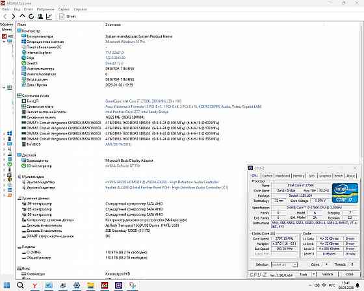The image size is (364, 291).
Task: Expand the shield security node arrow in sidebar
Action: coord(4,180)
